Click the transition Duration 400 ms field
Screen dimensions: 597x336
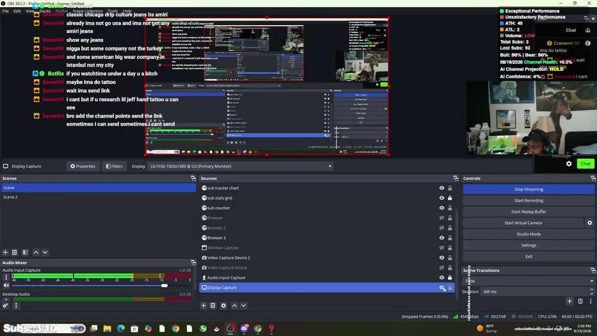point(535,292)
